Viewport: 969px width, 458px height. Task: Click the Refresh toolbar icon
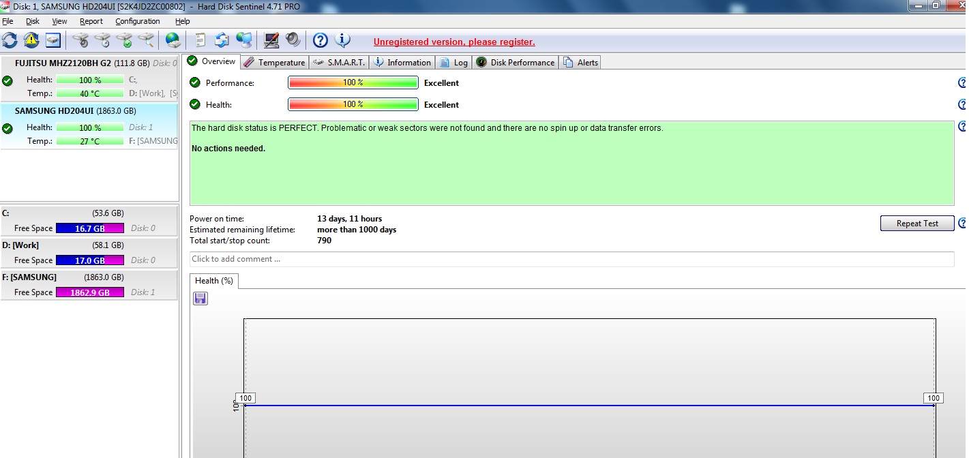[x=10, y=40]
